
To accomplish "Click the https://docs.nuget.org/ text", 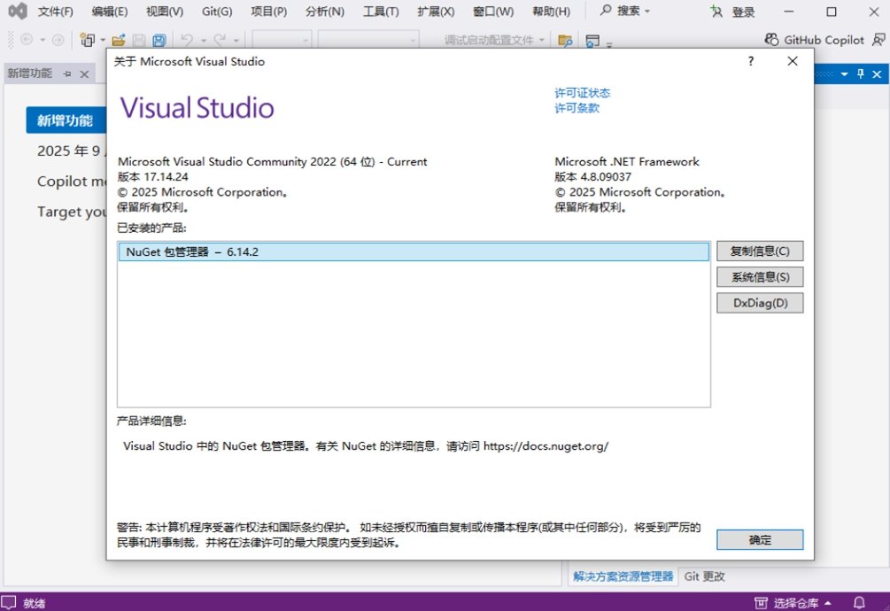I will (546, 446).
